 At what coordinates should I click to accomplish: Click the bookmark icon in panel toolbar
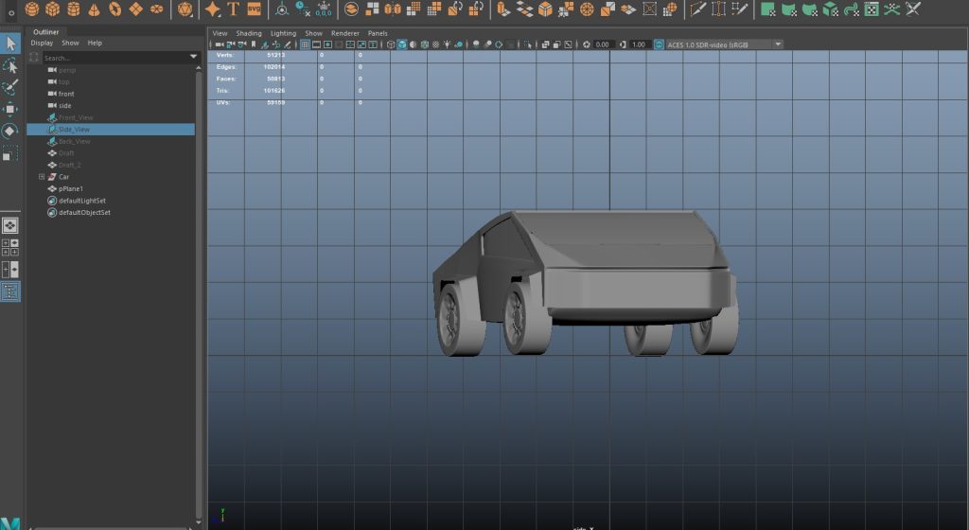click(x=254, y=44)
